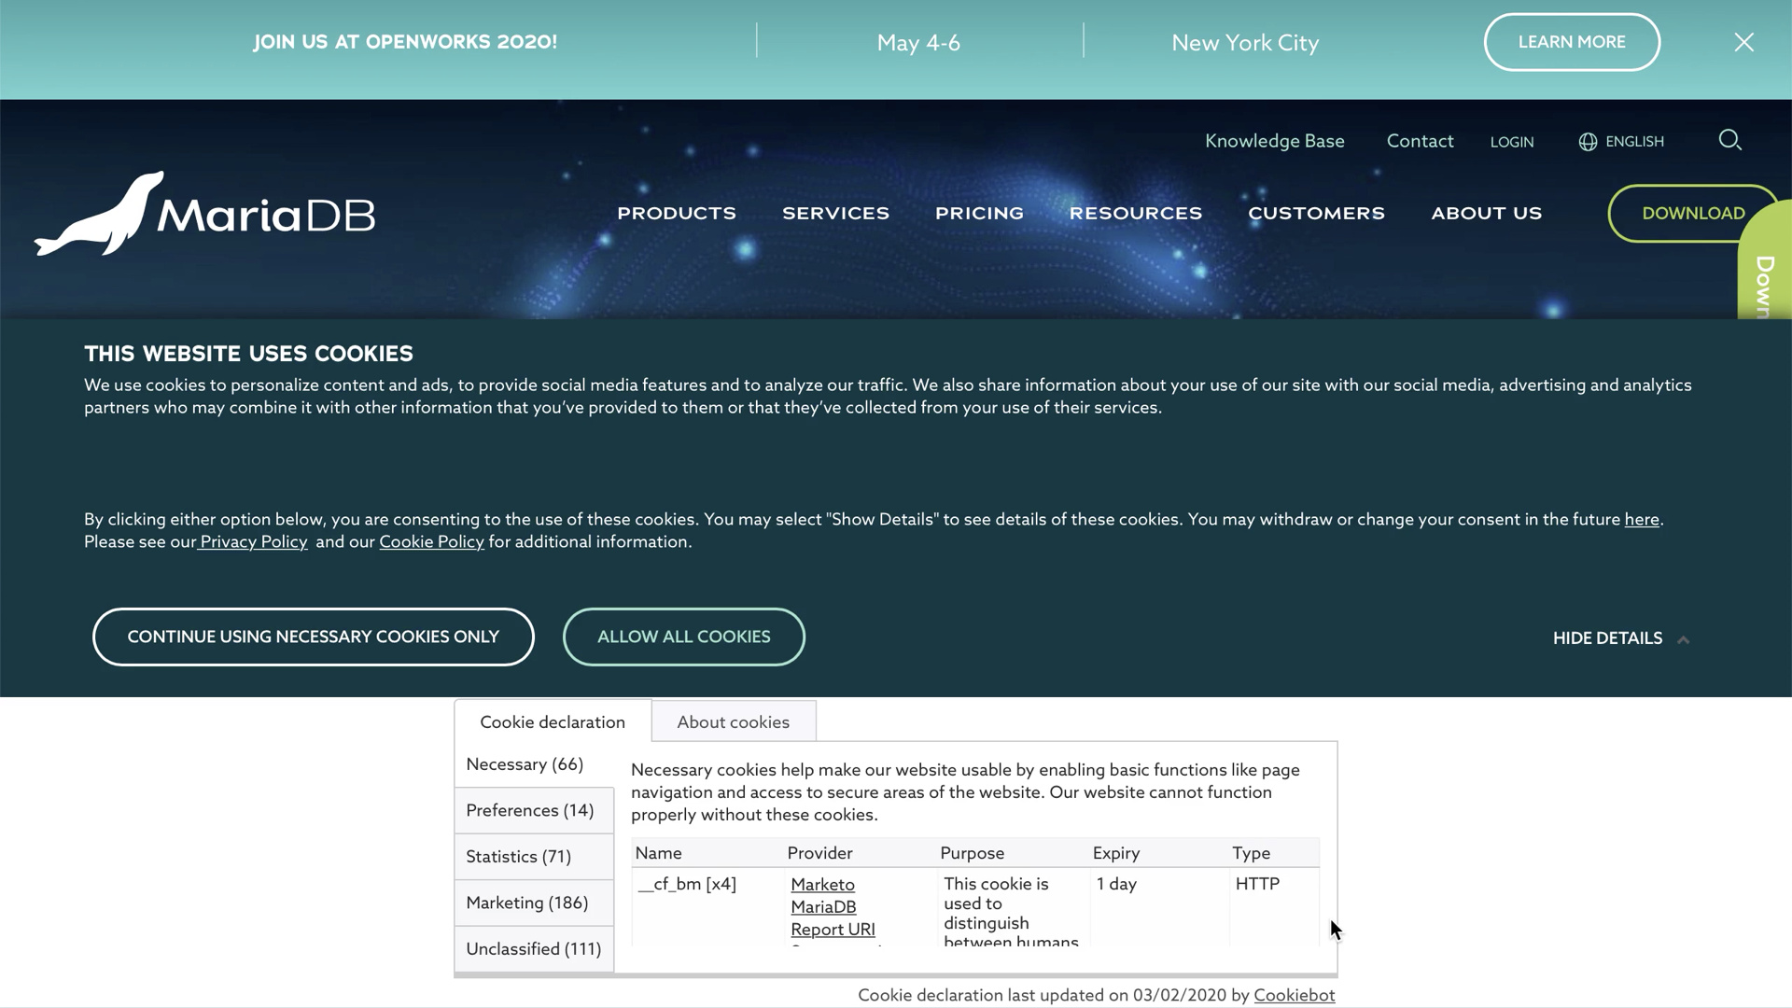1792x1008 pixels.
Task: Open the ABOUT US menu
Action: point(1486,213)
